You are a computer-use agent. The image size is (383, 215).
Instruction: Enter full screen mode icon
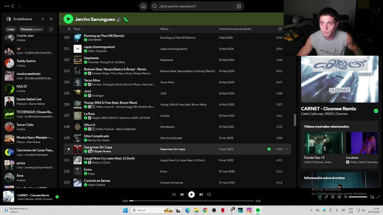(x=379, y=197)
